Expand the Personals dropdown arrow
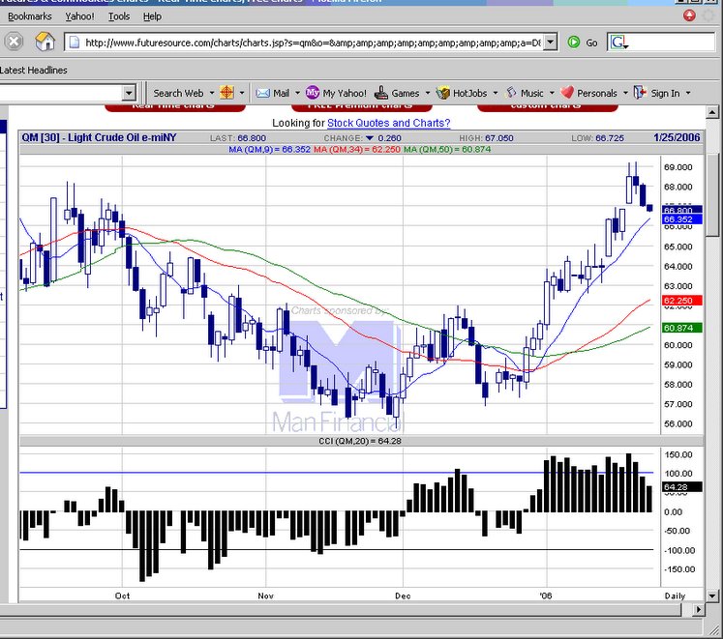Viewport: 723px width, 639px height. [x=625, y=93]
